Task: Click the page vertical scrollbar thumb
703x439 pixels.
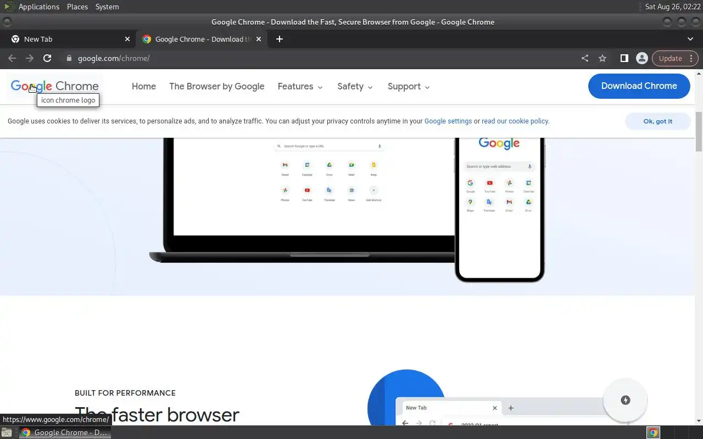Action: (699, 132)
